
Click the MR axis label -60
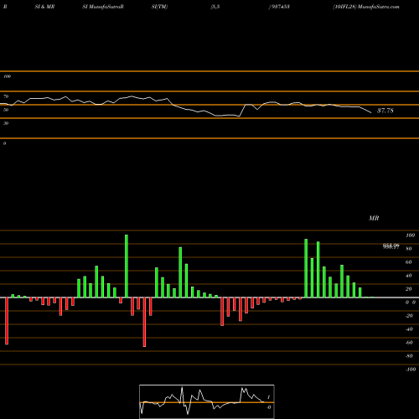point(409,343)
